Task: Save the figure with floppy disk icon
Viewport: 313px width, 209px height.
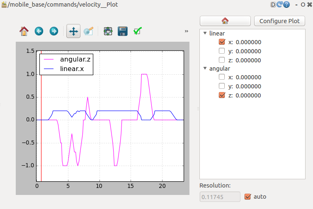Action: [x=122, y=31]
